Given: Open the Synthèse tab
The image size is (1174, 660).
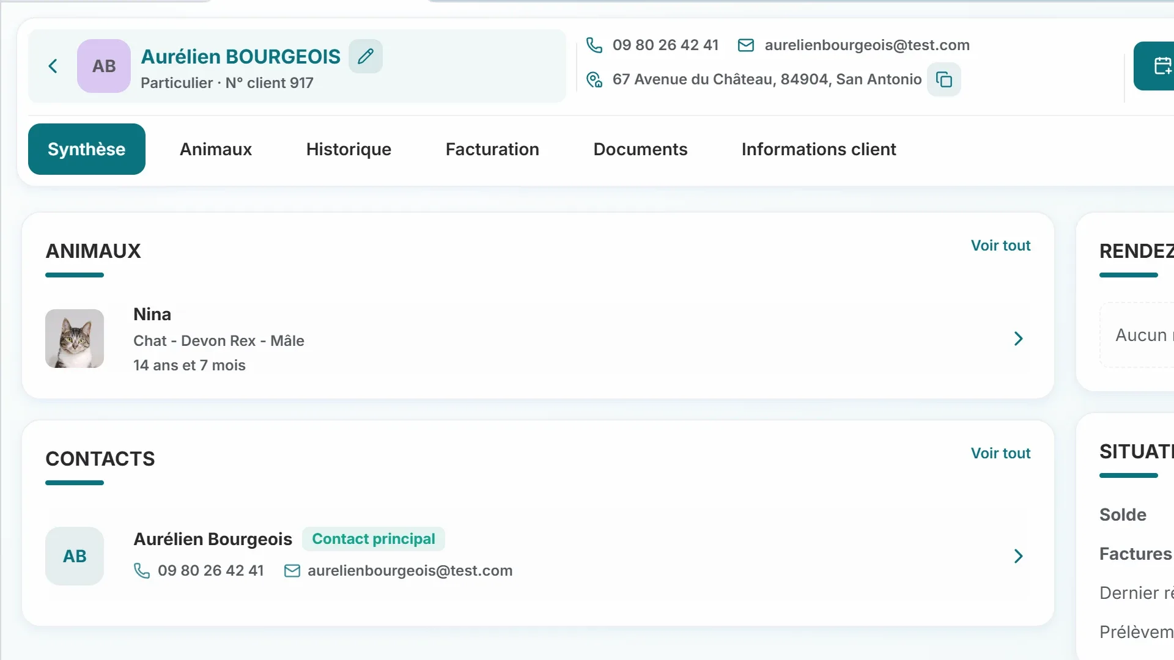Looking at the screenshot, I should tap(87, 149).
